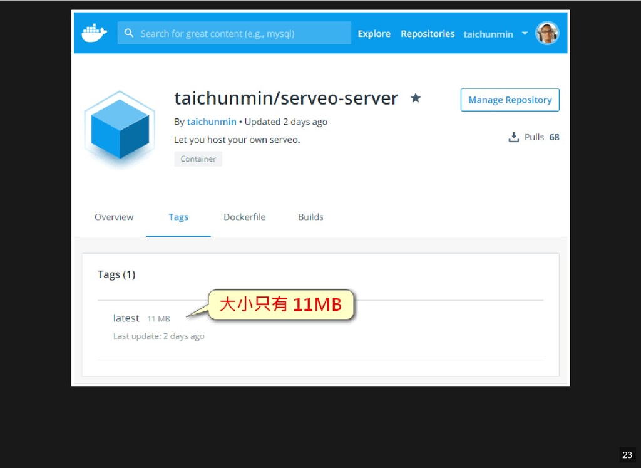Click the user avatar photo
Image resolution: width=641 pixels, height=468 pixels.
(547, 33)
